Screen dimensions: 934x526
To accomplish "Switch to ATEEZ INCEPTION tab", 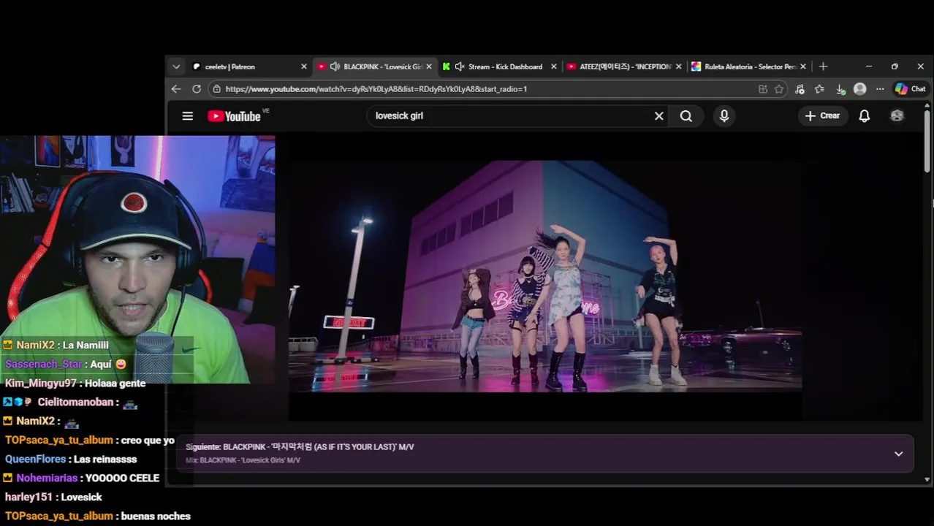I will tap(626, 66).
